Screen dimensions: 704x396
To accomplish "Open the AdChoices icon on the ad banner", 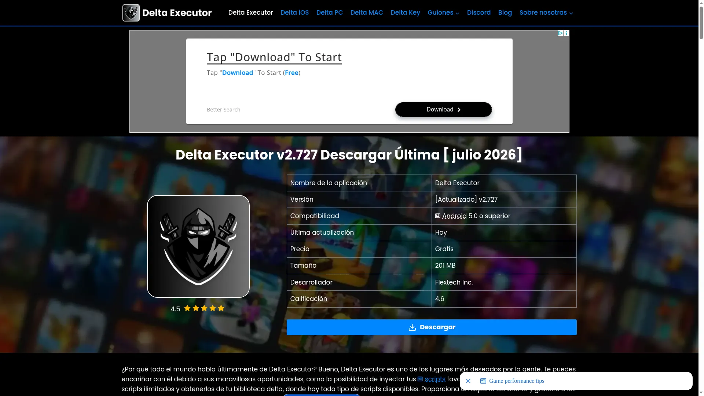I will (560, 33).
